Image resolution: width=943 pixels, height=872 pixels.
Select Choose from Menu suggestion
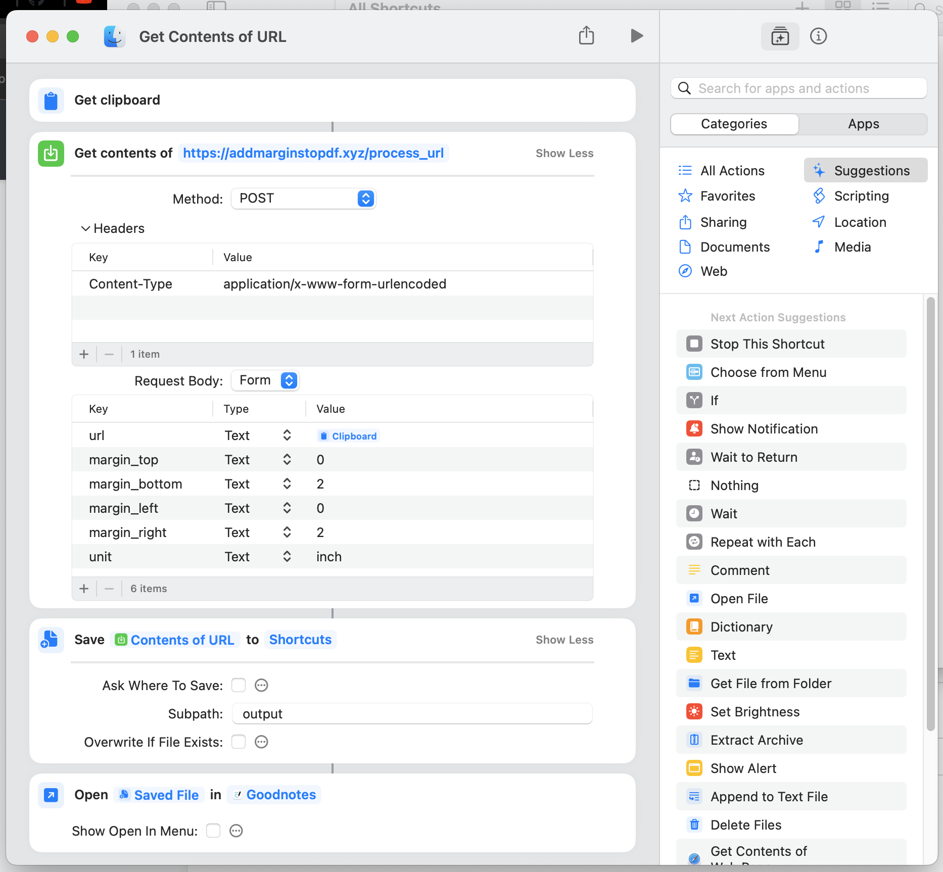click(x=791, y=372)
